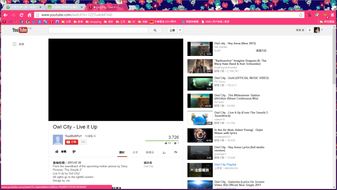Viewport: 337px width, 190px height.
Task: Click the green like-ratio bar
Action: [162, 141]
